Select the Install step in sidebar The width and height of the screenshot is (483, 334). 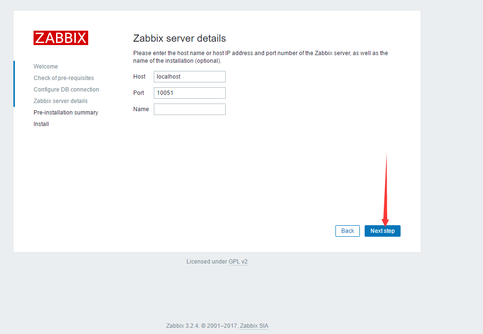[41, 124]
